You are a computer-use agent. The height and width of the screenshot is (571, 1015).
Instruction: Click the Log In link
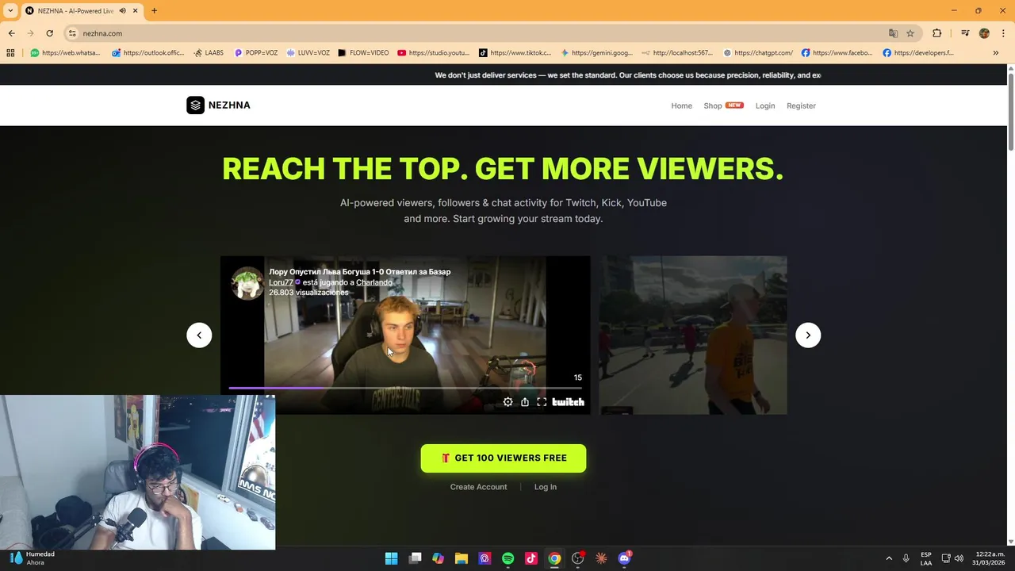click(546, 487)
